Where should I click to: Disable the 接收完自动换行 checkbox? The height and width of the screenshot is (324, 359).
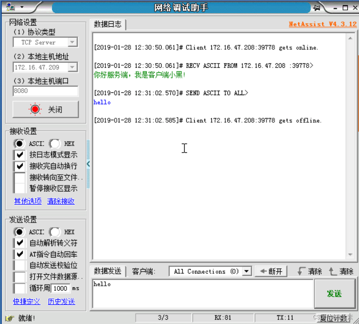[19, 166]
